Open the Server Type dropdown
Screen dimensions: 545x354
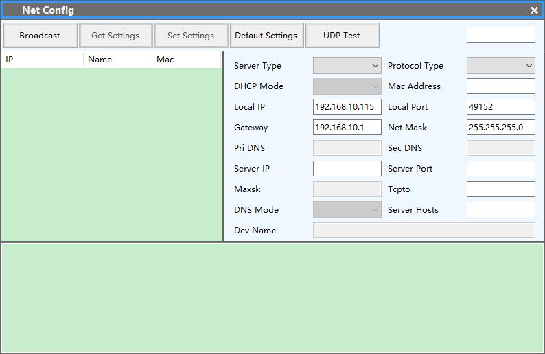coord(347,66)
